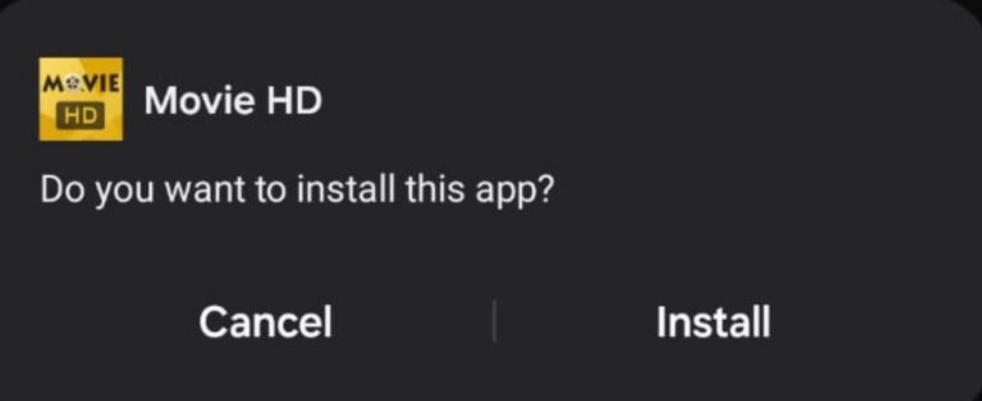Screen dimensions: 982x401
Task: Click the word 'HD' in the title
Action: pyautogui.click(x=294, y=101)
